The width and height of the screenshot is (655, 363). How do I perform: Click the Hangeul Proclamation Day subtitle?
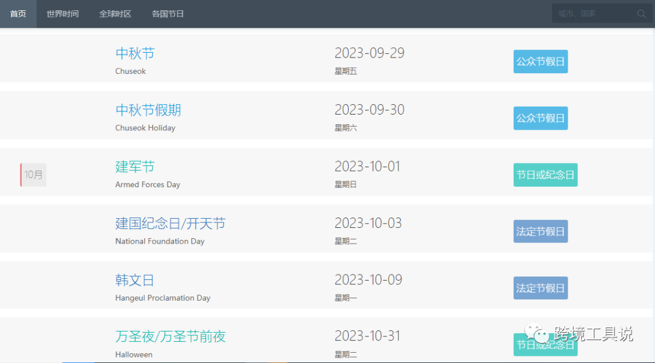(163, 298)
